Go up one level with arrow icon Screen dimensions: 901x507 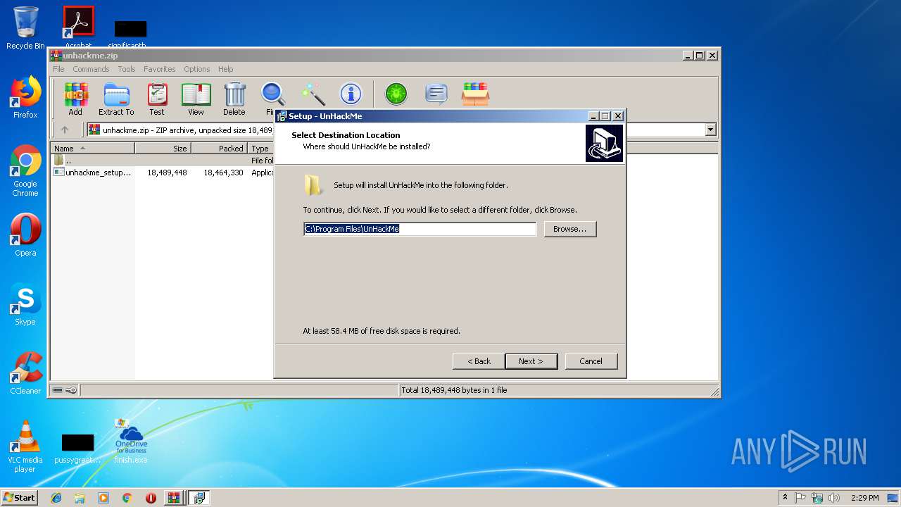pos(65,130)
